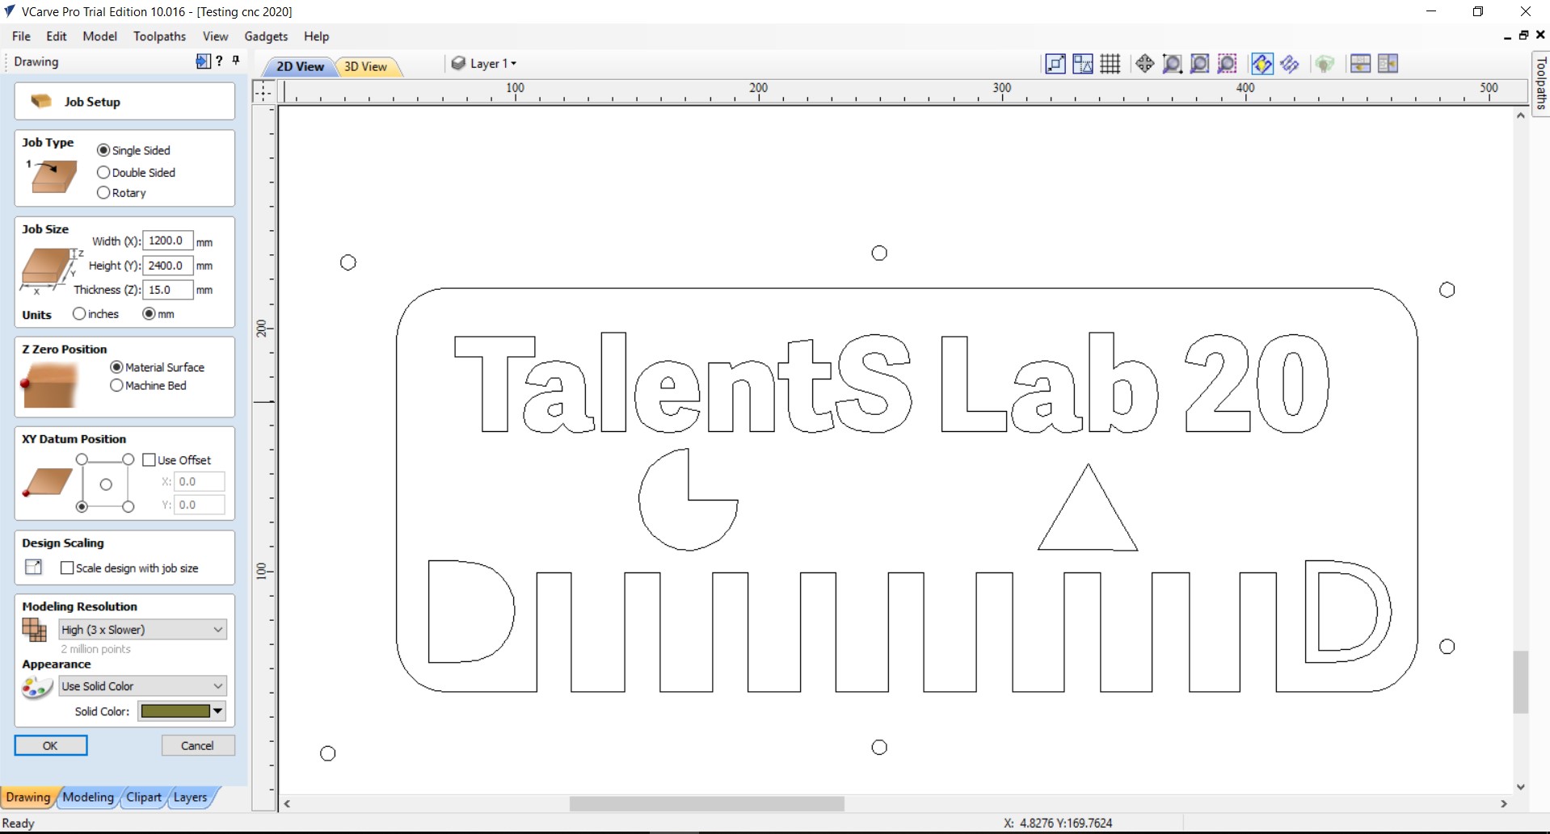Click the Height (Y) input field
The width and height of the screenshot is (1550, 834).
pyautogui.click(x=167, y=265)
